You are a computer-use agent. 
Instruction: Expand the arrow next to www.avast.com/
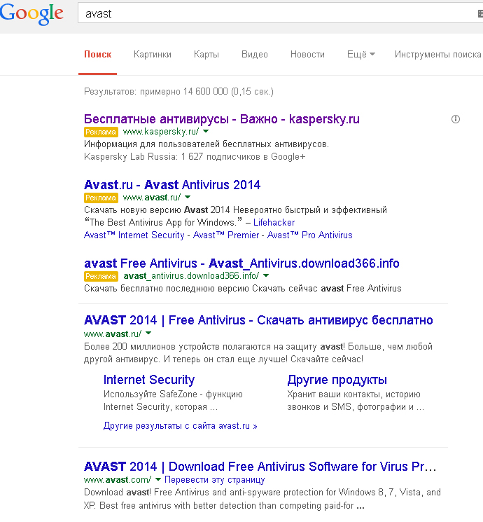tap(158, 480)
